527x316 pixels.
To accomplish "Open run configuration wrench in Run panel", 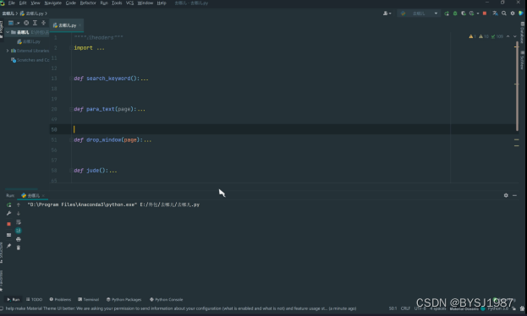I will click(x=8, y=213).
